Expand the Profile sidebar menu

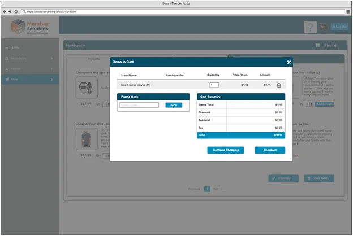click(29, 69)
